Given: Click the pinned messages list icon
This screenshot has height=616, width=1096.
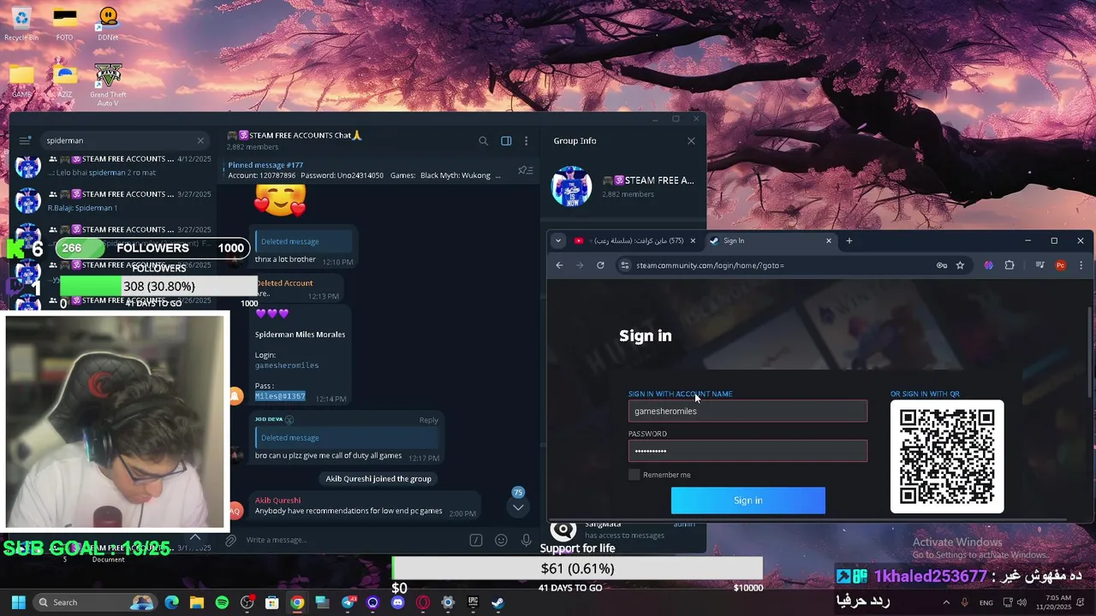Looking at the screenshot, I should coord(525,170).
